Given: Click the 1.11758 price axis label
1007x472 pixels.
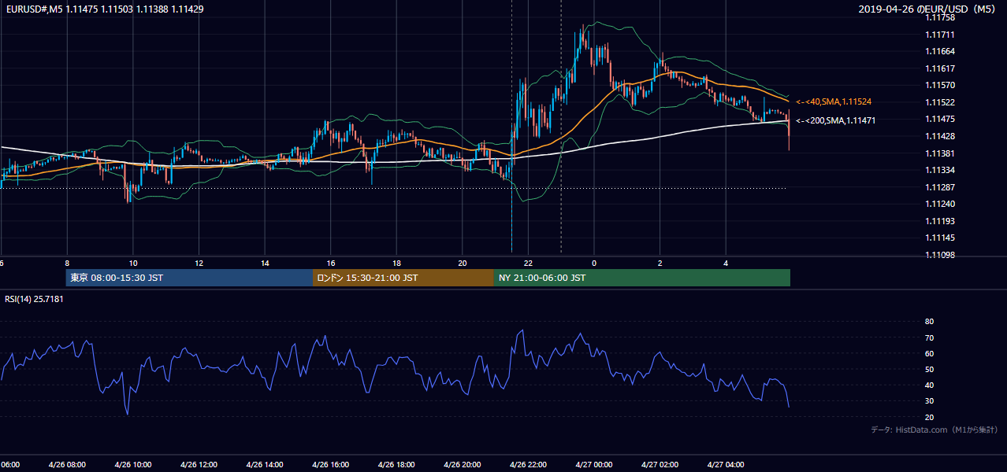Looking at the screenshot, I should pos(939,17).
